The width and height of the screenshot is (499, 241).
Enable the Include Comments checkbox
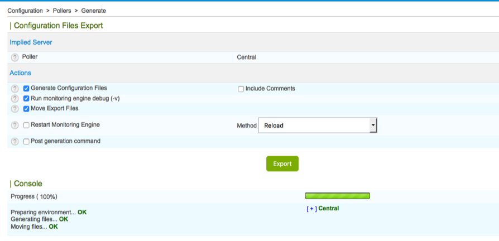click(x=241, y=89)
